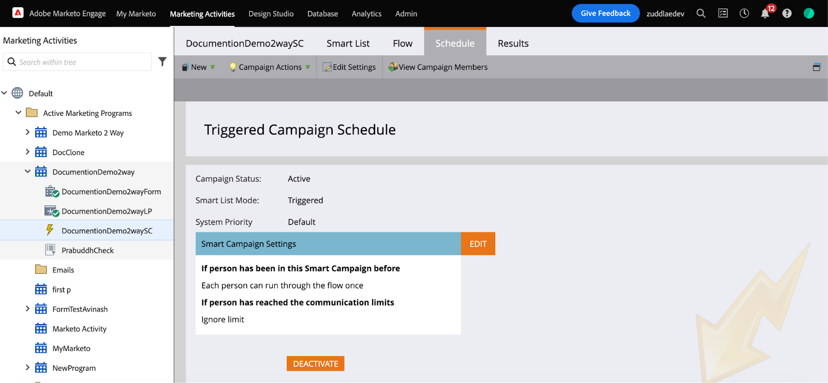This screenshot has width=828, height=383.
Task: Click the Marketo Activity program icon
Action: coord(41,329)
